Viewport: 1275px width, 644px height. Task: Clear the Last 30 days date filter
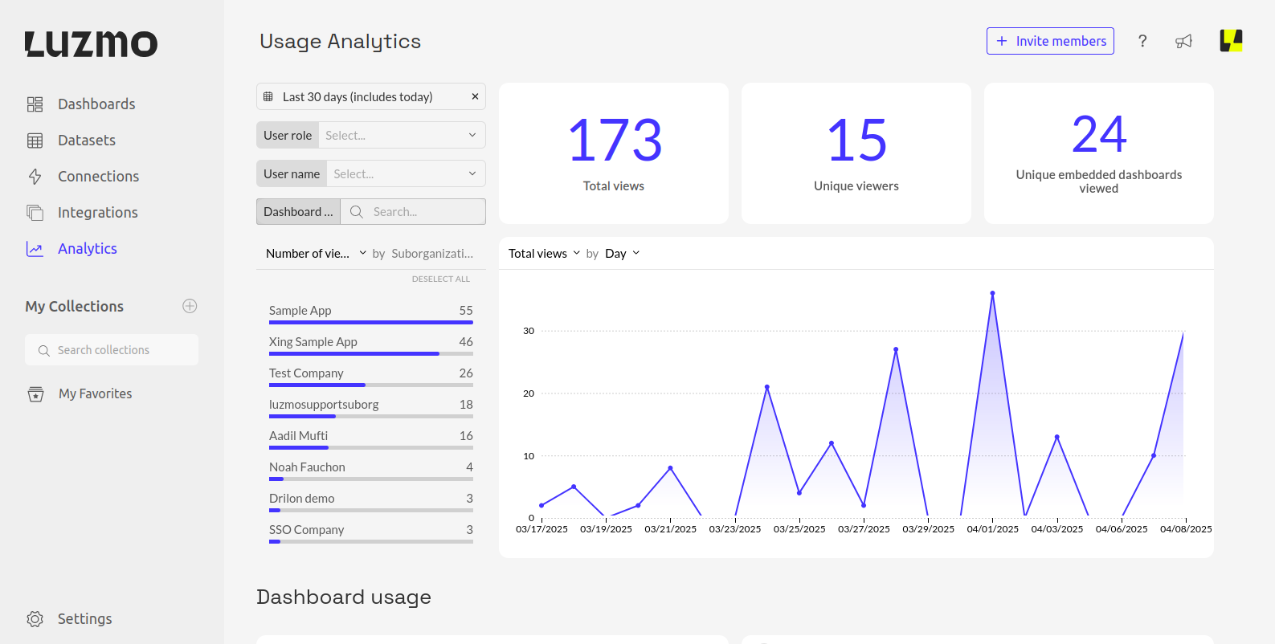[475, 96]
